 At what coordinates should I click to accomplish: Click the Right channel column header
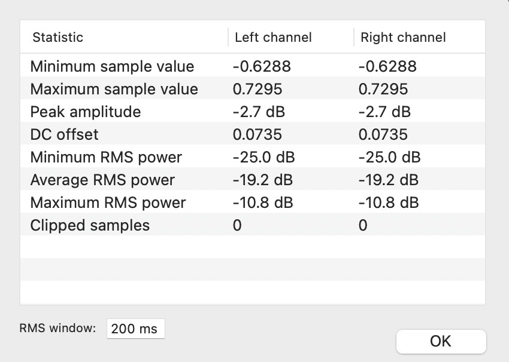[419, 37]
